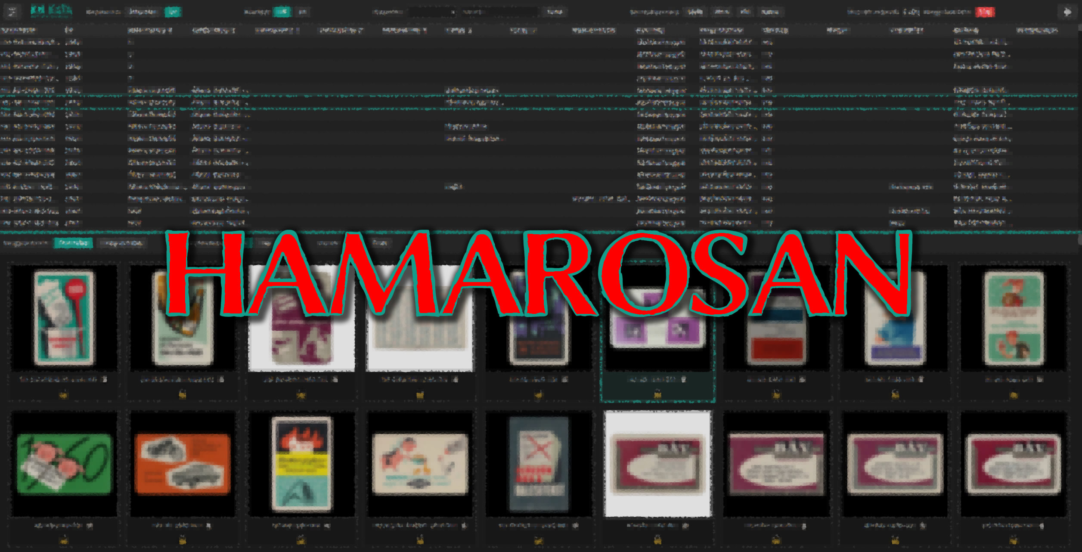The width and height of the screenshot is (1082, 552).
Task: Select the active teal tab above thumbnails
Action: pyautogui.click(x=74, y=243)
